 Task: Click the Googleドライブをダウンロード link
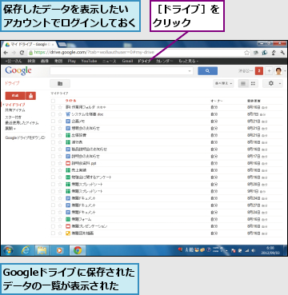tap(26, 138)
